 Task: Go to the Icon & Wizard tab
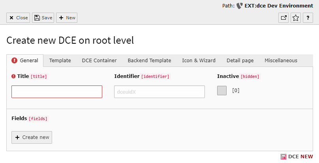(199, 61)
